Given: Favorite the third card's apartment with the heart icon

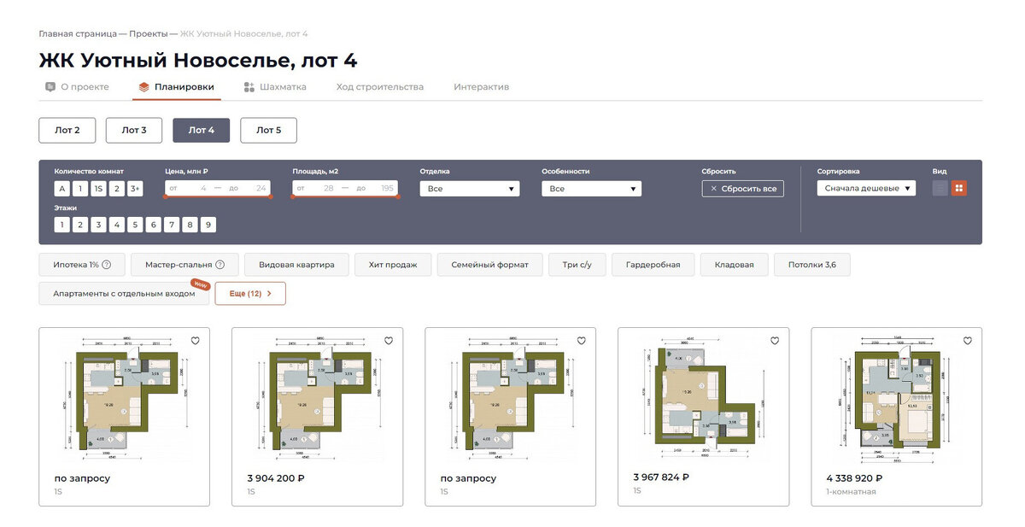Looking at the screenshot, I should click(582, 341).
